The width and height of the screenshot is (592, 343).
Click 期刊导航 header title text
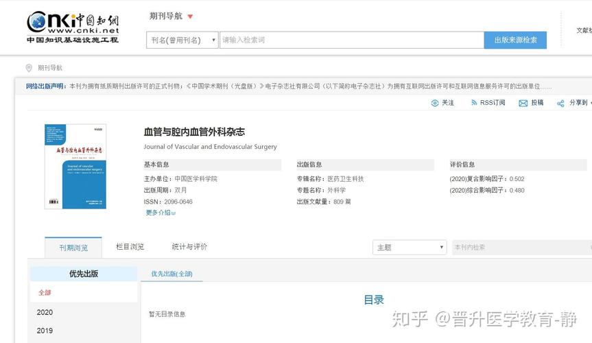click(166, 16)
